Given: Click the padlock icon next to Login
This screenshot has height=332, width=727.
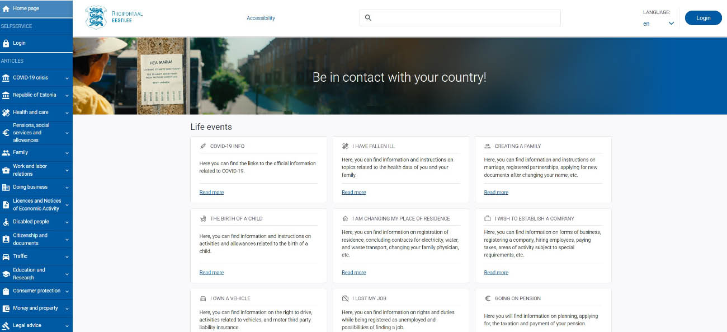Looking at the screenshot, I should (x=6, y=43).
